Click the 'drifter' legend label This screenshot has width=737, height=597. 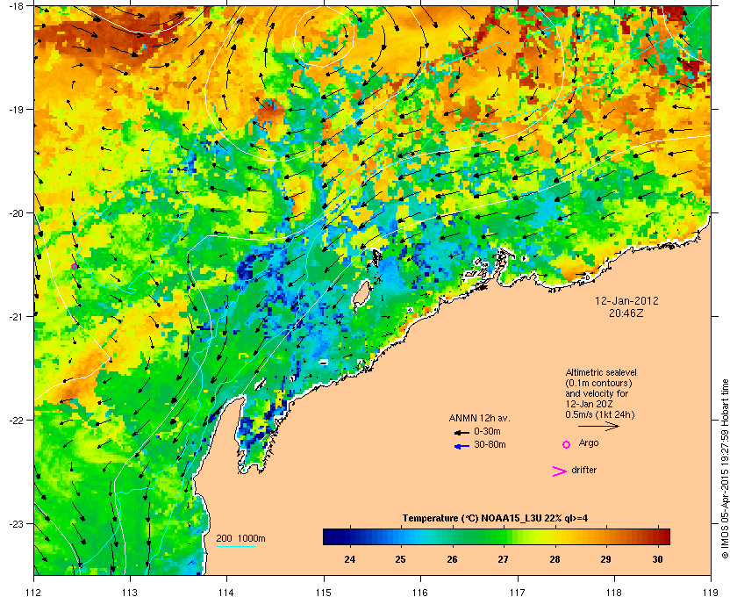pos(583,470)
